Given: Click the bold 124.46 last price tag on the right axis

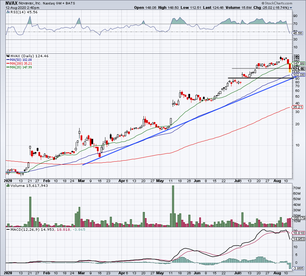Looking at the screenshot, I should point(299,69).
